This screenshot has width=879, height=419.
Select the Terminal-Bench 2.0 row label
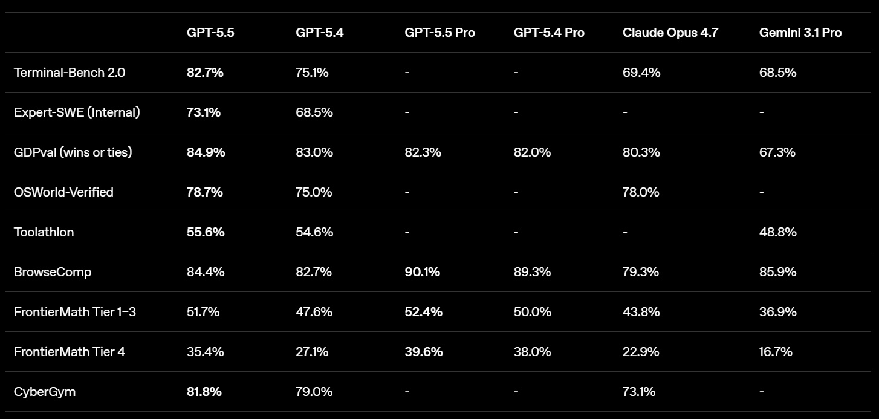70,73
